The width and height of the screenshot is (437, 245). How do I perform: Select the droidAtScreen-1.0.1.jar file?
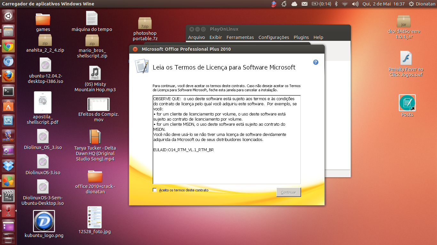tap(404, 27)
